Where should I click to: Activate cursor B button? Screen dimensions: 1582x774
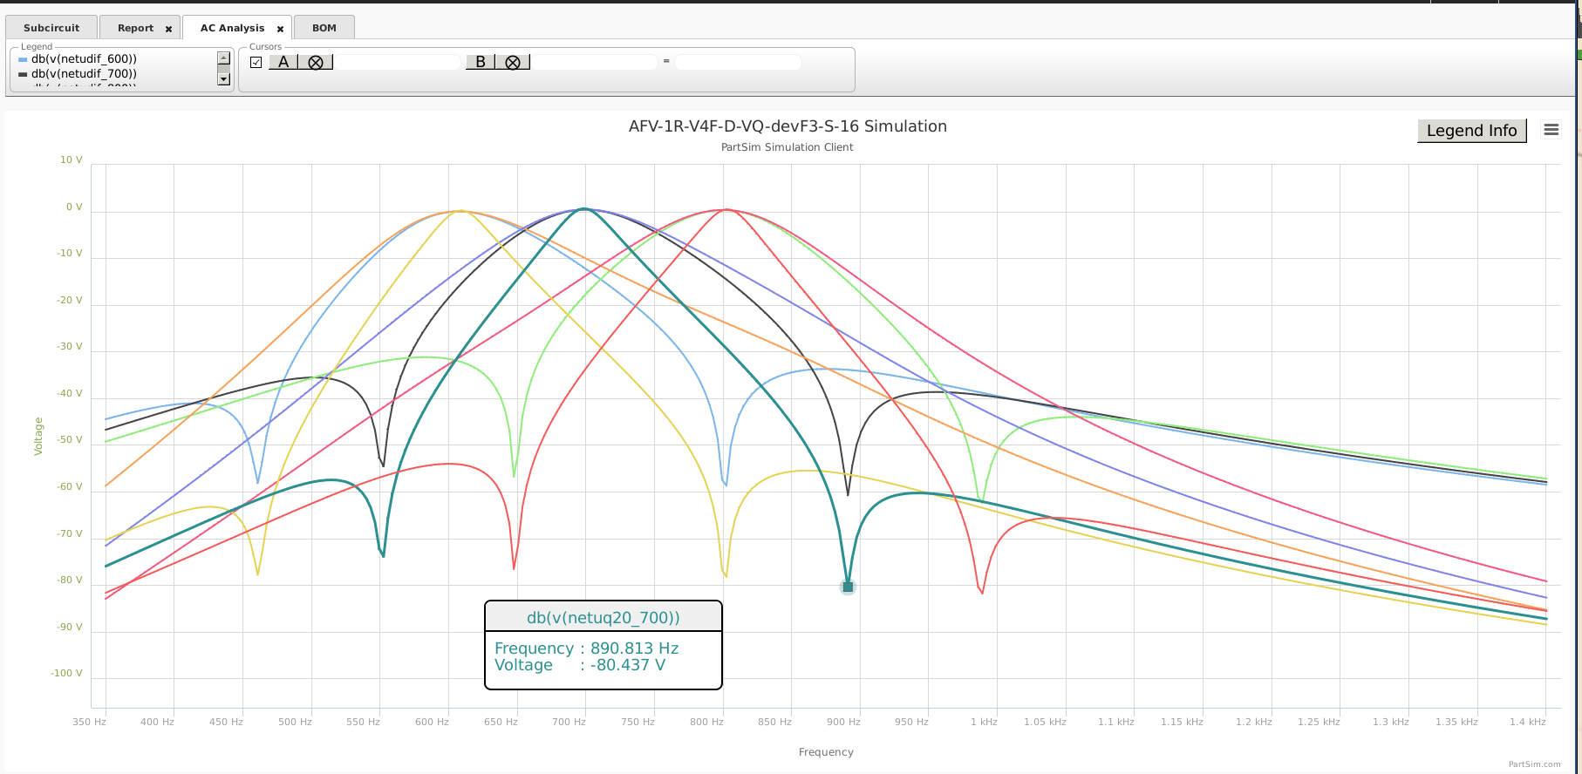(481, 62)
